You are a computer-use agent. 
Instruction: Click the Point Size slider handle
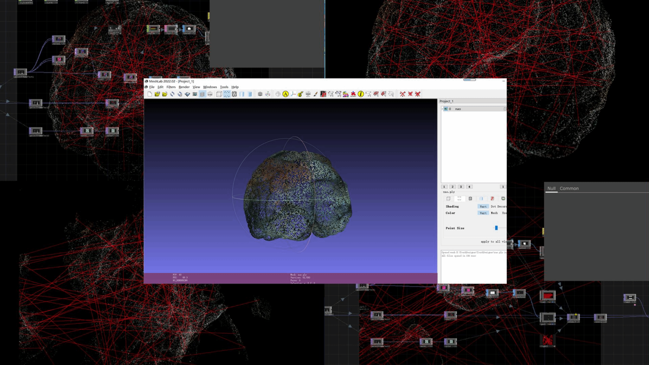coord(496,228)
